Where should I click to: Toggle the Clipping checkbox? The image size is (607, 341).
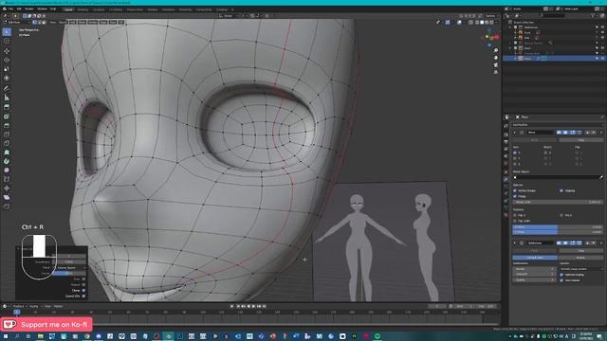click(561, 190)
